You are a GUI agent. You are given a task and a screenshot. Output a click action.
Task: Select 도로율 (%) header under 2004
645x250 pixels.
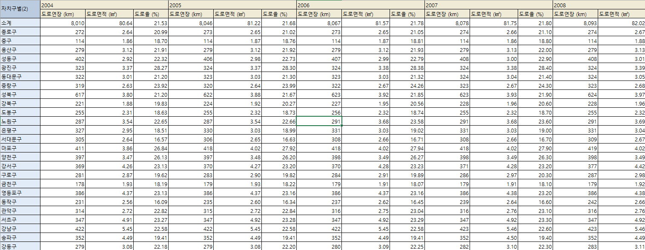click(x=151, y=14)
